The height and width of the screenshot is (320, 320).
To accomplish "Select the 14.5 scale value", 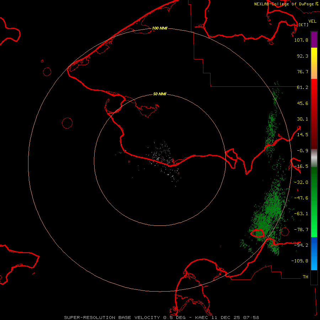I will click(303, 135).
